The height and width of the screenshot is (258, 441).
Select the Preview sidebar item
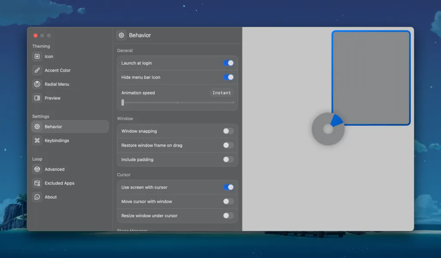[x=70, y=98]
